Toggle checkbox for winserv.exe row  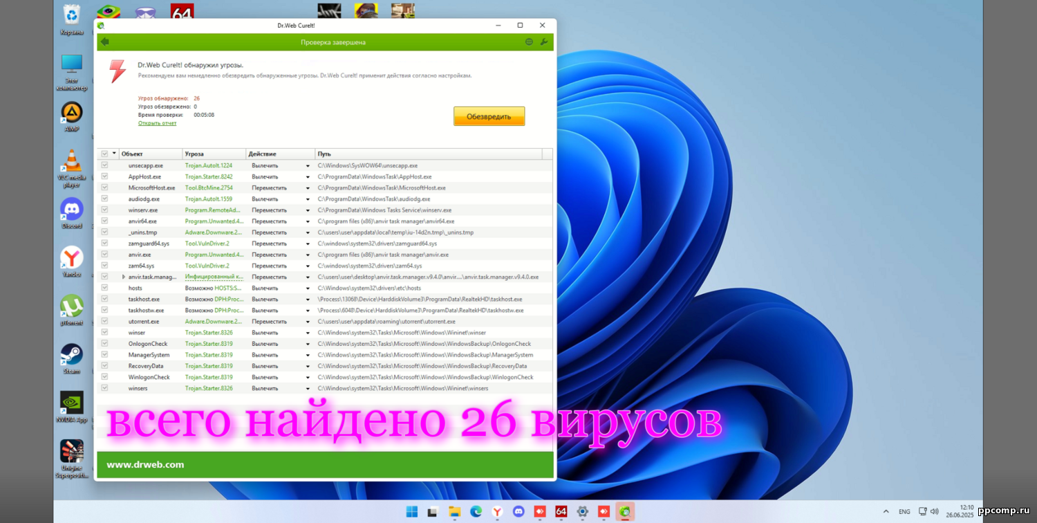tap(104, 210)
